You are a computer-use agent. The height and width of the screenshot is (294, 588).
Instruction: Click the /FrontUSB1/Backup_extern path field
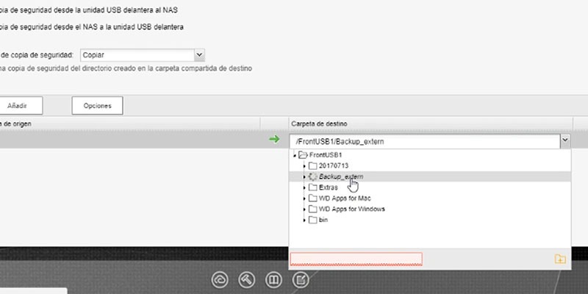coord(425,141)
